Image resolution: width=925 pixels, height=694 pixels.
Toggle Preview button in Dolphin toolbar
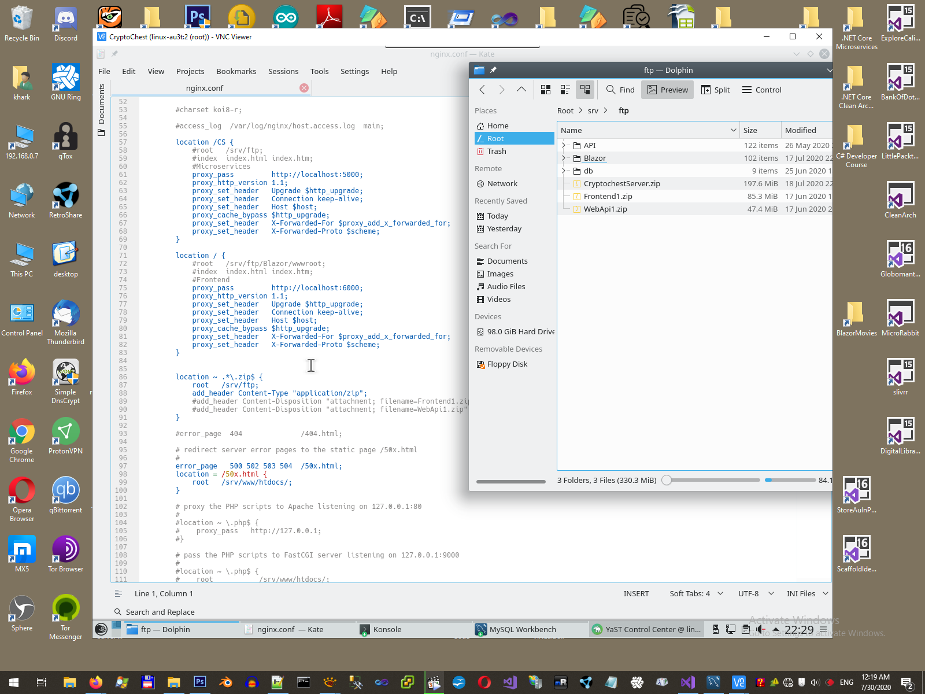pyautogui.click(x=668, y=90)
